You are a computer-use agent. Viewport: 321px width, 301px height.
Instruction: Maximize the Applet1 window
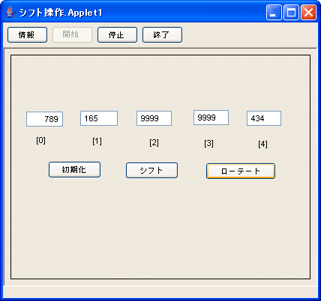[291, 12]
